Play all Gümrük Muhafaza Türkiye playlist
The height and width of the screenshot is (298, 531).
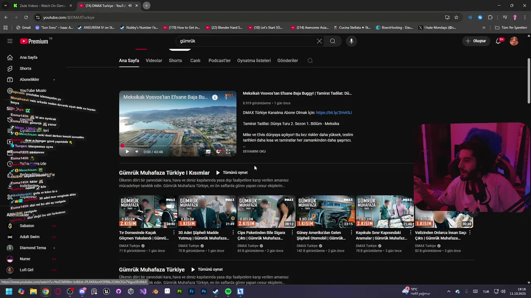click(207, 269)
